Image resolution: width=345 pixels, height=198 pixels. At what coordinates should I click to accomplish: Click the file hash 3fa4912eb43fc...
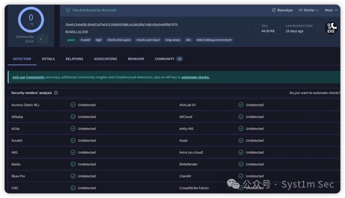tap(122, 25)
